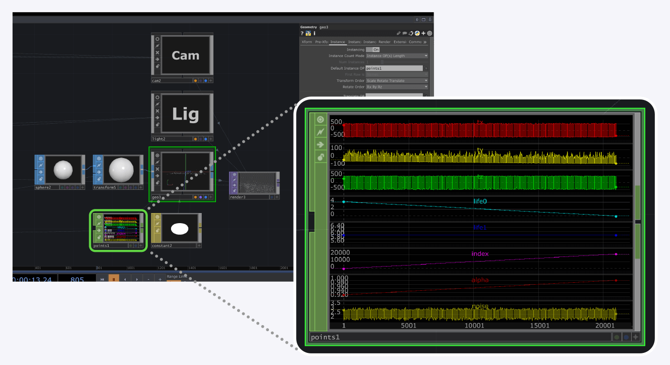The width and height of the screenshot is (670, 365).
Task: Click the Python language icon
Action: [x=417, y=33]
